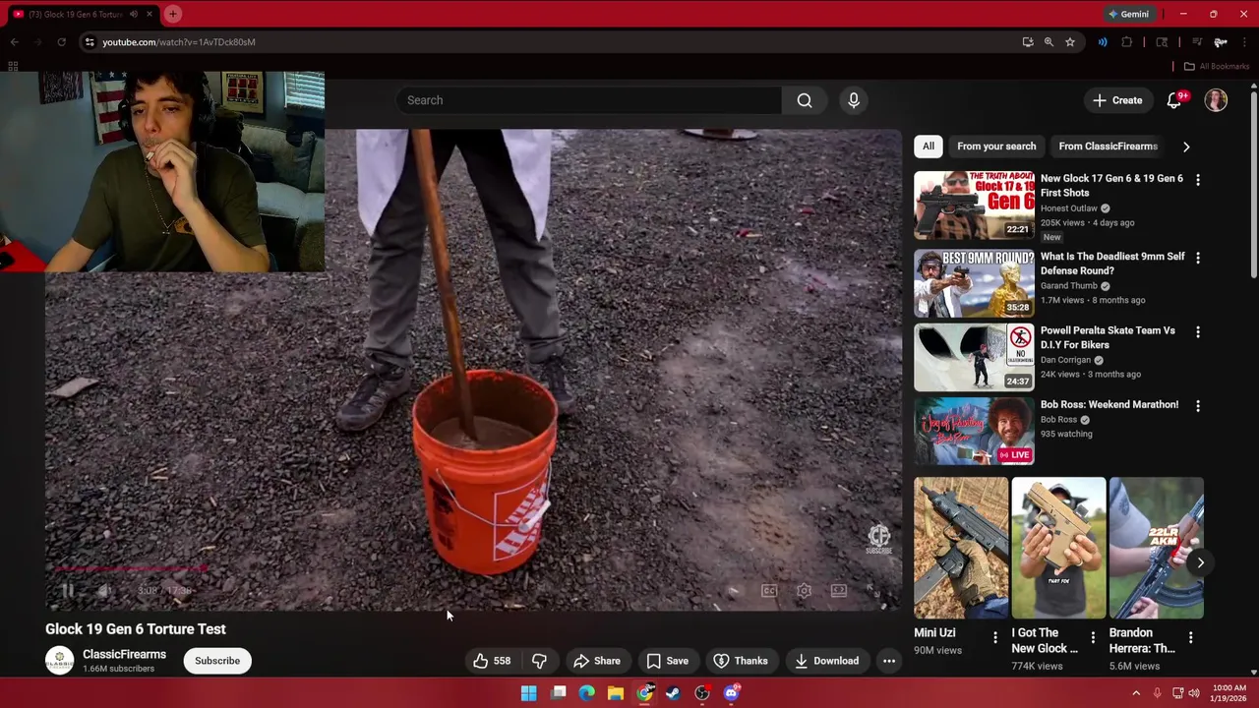
Task: Click the browser address bar URL
Action: click(x=179, y=42)
